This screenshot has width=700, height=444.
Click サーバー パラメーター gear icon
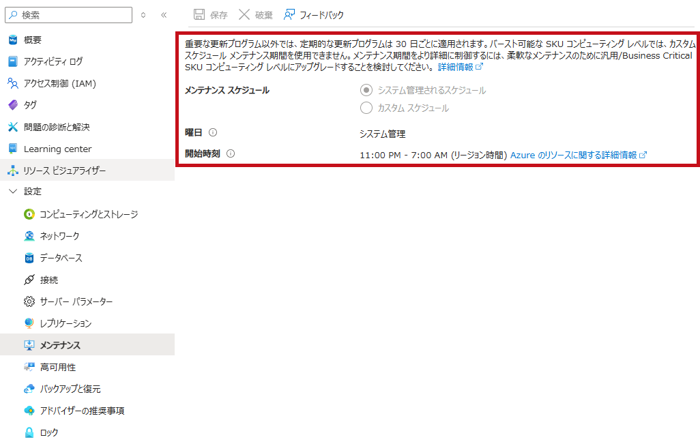point(29,301)
